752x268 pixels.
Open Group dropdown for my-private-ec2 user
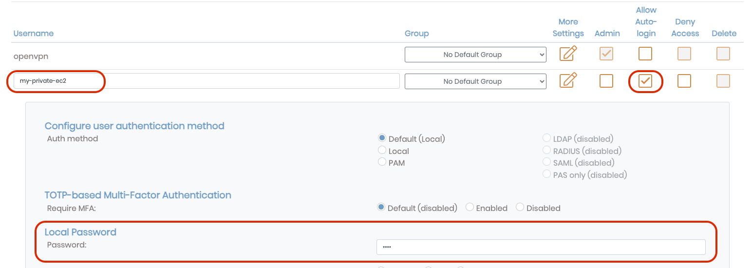tap(475, 81)
